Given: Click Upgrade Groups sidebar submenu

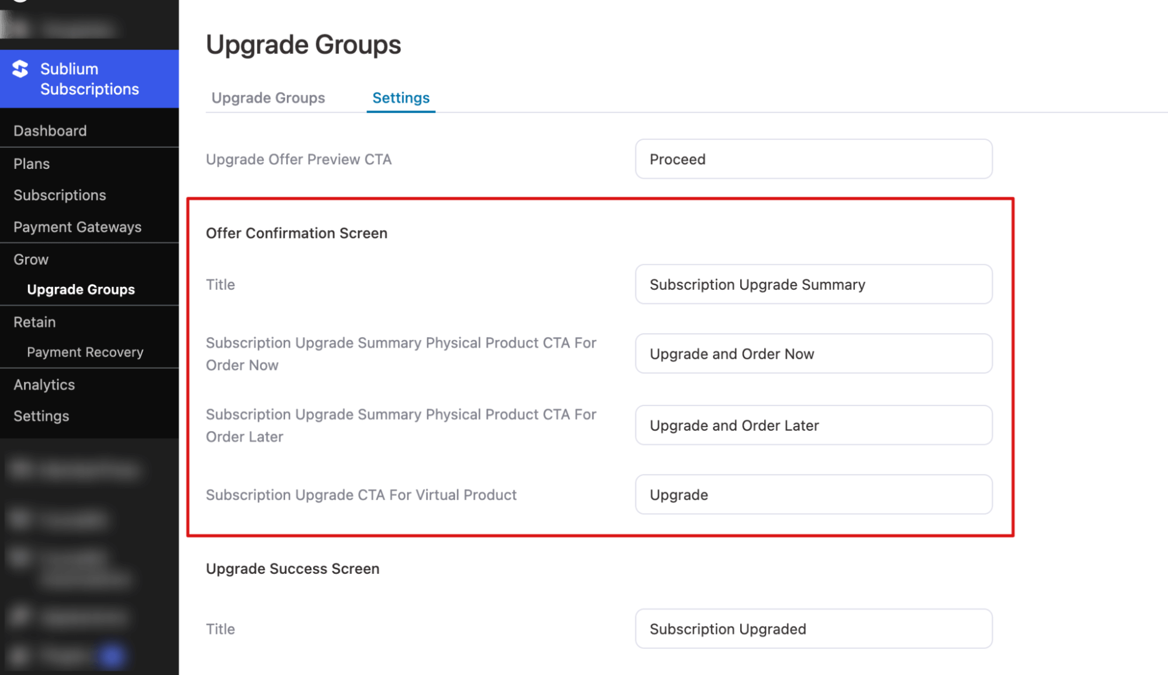Looking at the screenshot, I should click(x=81, y=289).
